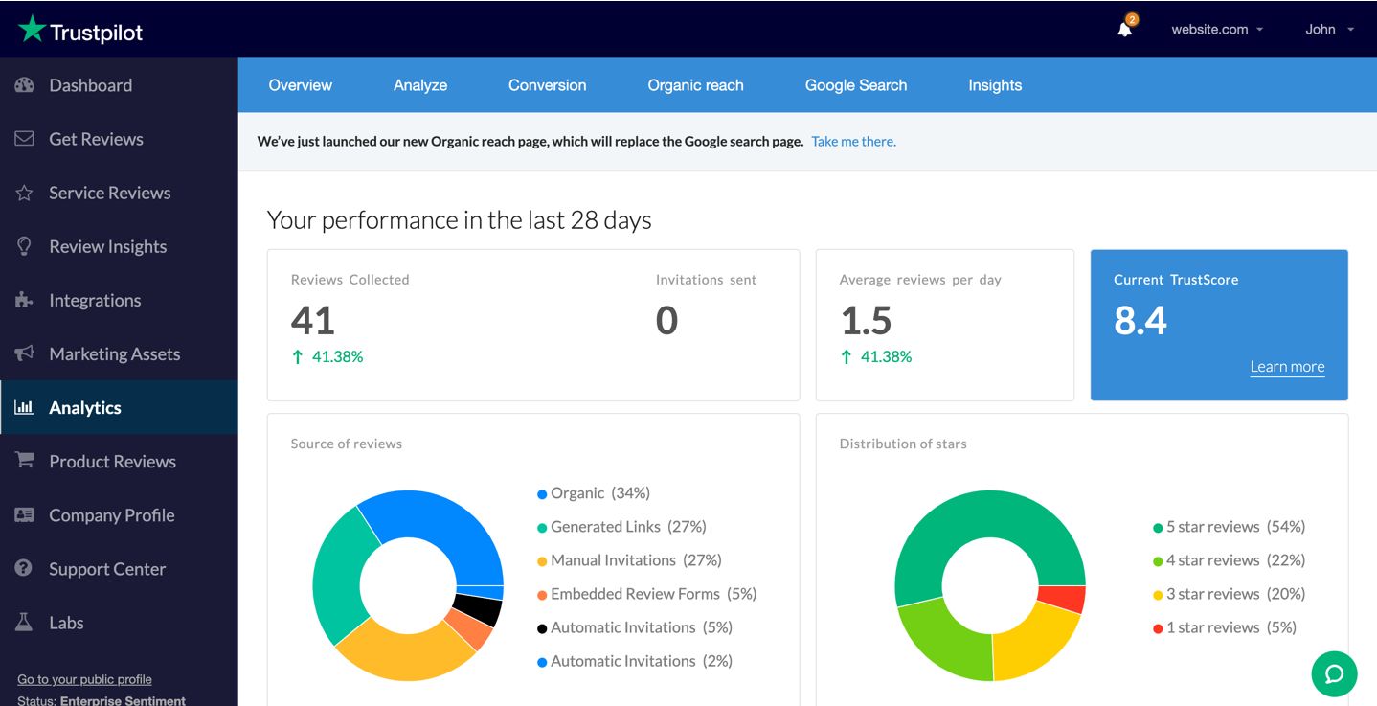
Task: Open the green chat bubble widget
Action: point(1335,673)
